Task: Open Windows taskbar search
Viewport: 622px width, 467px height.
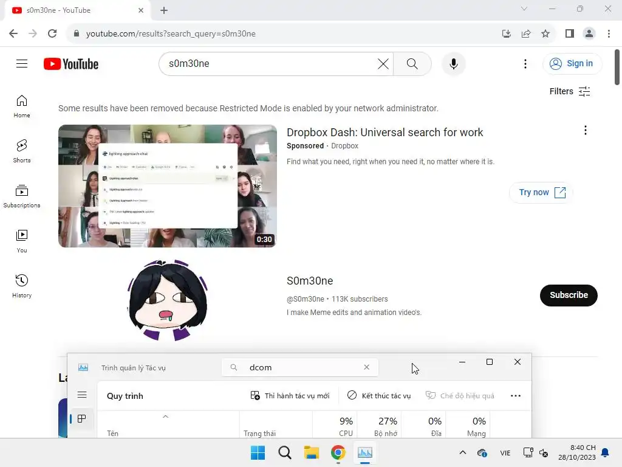Action: (x=284, y=452)
